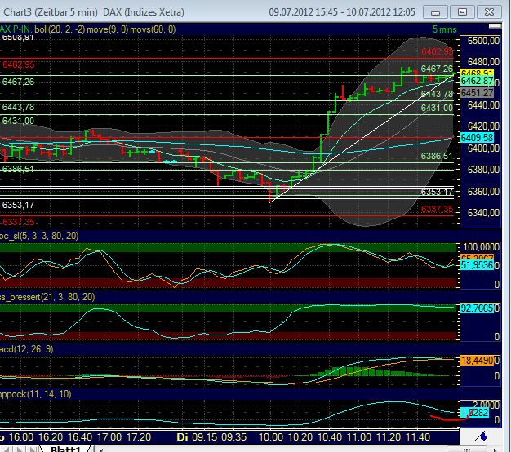Click the 17:20 time axis label
The image size is (511, 452).
pyautogui.click(x=139, y=437)
